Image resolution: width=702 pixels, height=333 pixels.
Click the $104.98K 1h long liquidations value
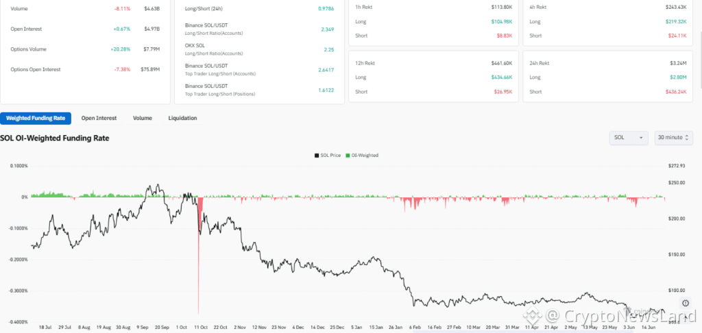(x=501, y=21)
